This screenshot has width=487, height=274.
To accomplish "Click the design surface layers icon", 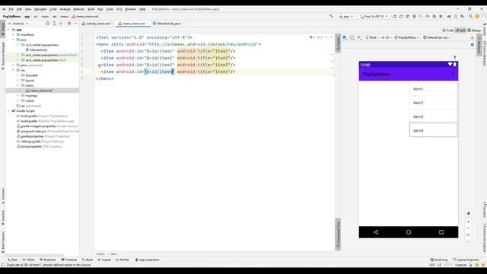I will click(345, 37).
